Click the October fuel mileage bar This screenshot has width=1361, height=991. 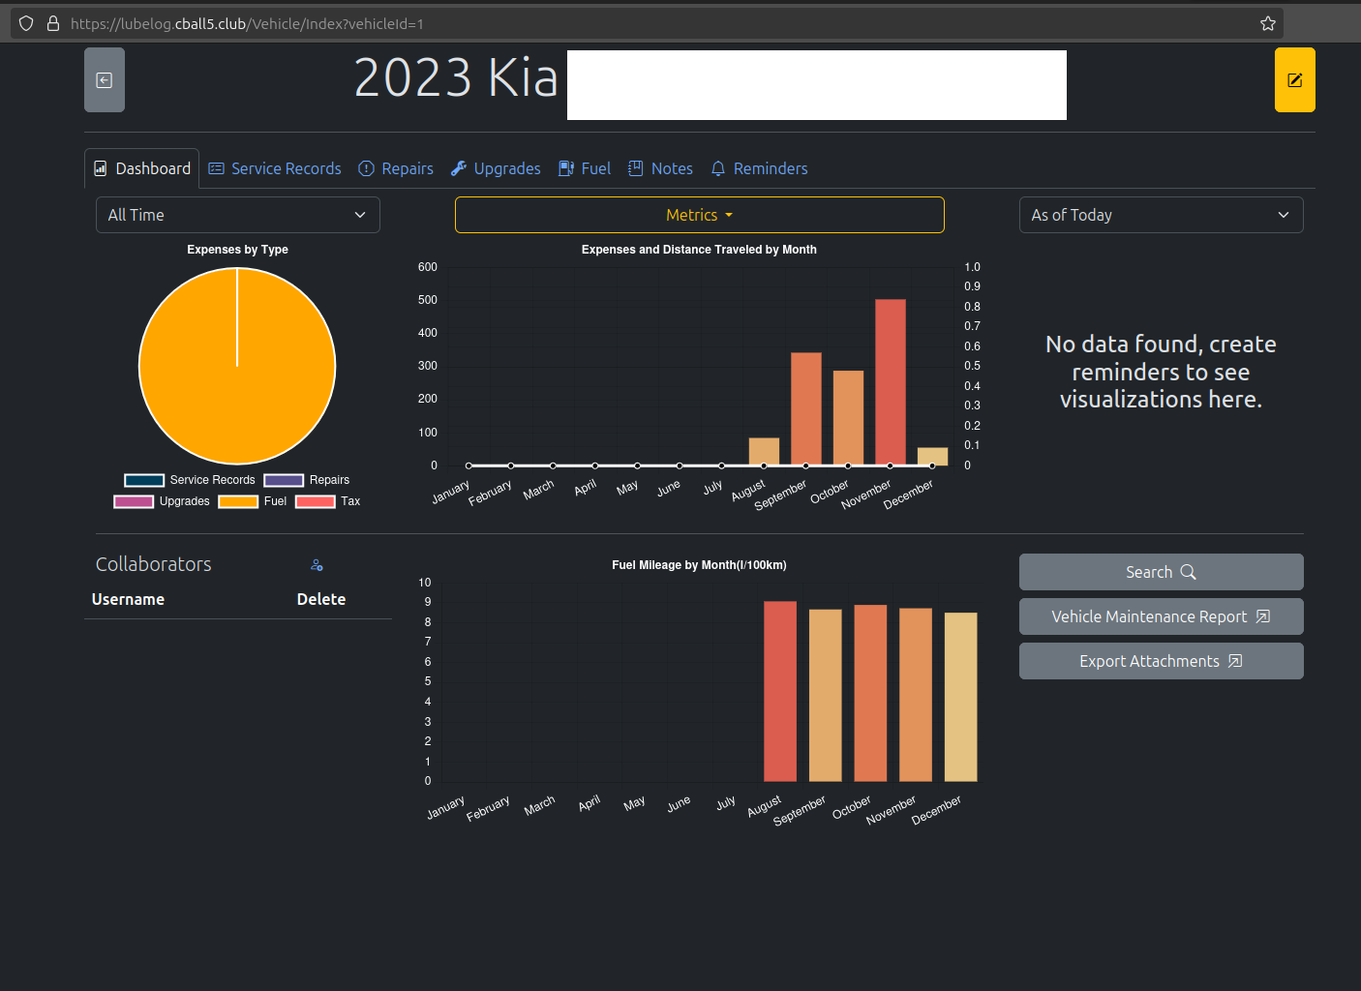pos(870,693)
